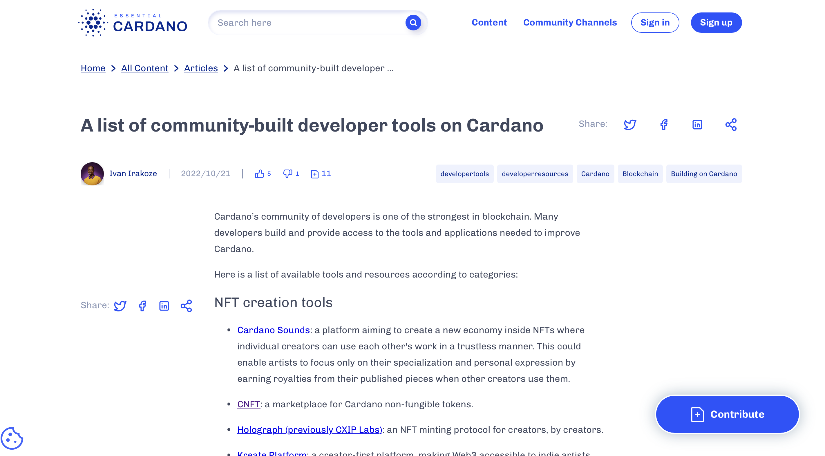Give the article a thumbs down
Screen dimensions: 825x456
point(287,174)
